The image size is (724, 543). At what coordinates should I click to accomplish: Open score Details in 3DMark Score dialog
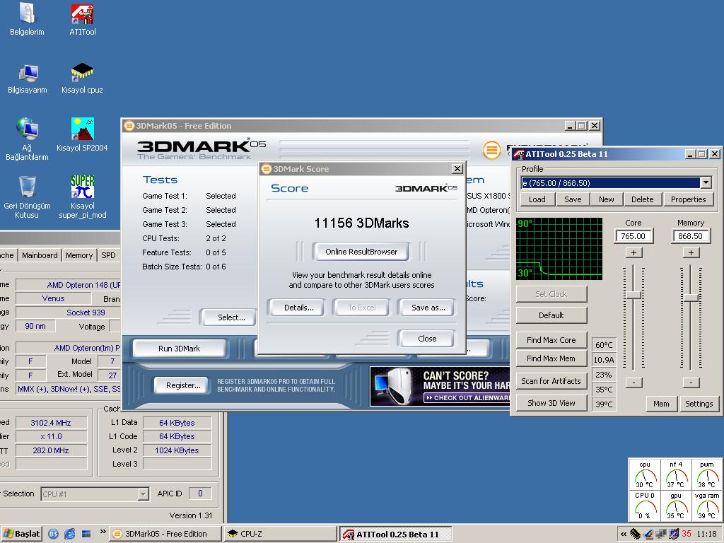[298, 308]
